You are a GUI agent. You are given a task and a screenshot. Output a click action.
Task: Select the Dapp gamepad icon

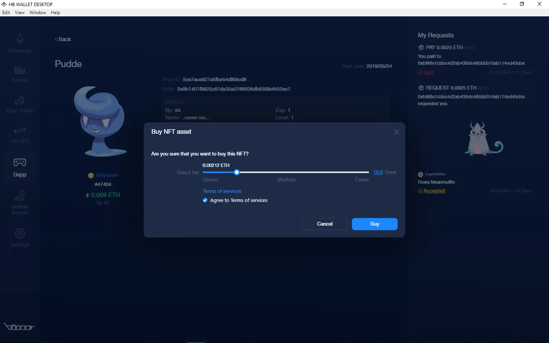pyautogui.click(x=20, y=163)
